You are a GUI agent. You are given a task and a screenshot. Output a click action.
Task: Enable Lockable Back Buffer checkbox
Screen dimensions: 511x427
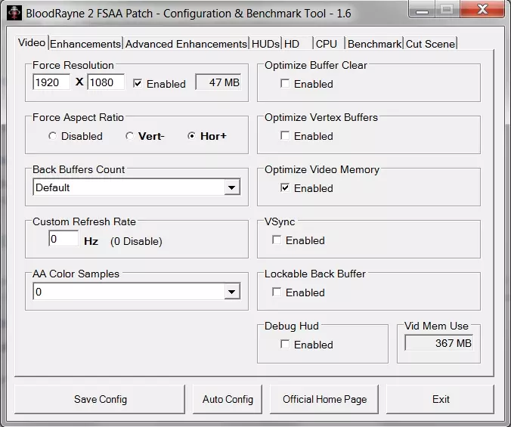point(277,292)
